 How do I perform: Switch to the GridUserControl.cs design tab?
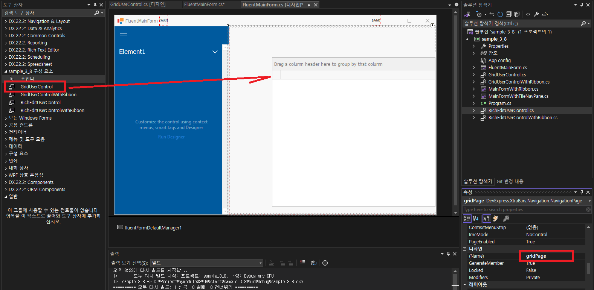coord(138,5)
